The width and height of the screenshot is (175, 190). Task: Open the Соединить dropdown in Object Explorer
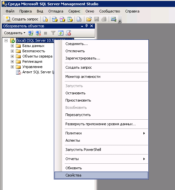tap(15, 33)
